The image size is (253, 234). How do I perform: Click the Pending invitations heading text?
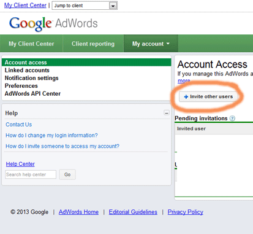coord(201,119)
